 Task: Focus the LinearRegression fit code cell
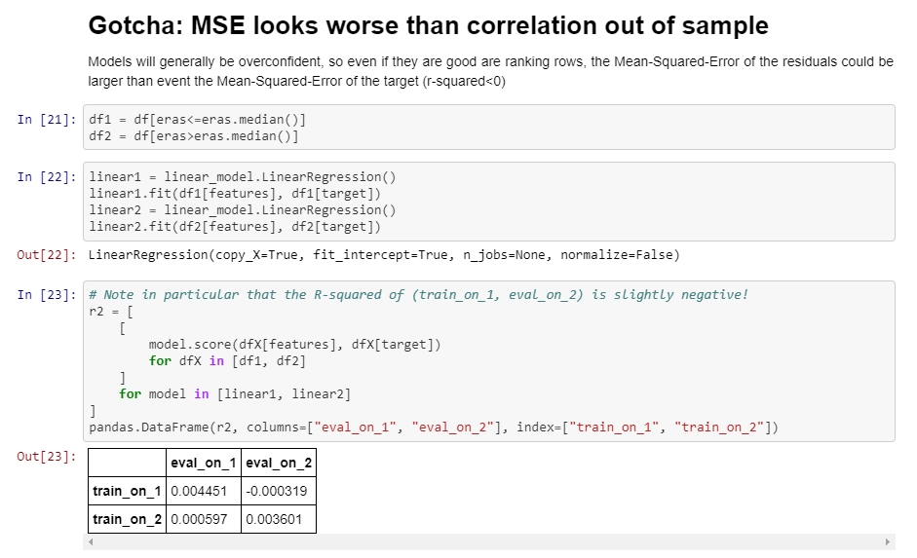click(x=487, y=202)
